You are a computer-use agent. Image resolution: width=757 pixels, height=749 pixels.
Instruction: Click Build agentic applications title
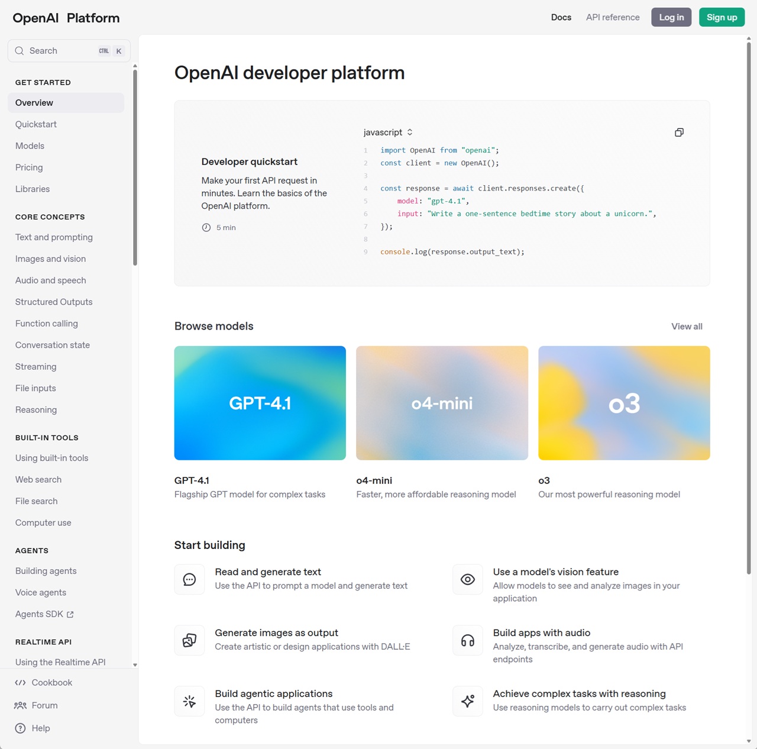coord(274,694)
